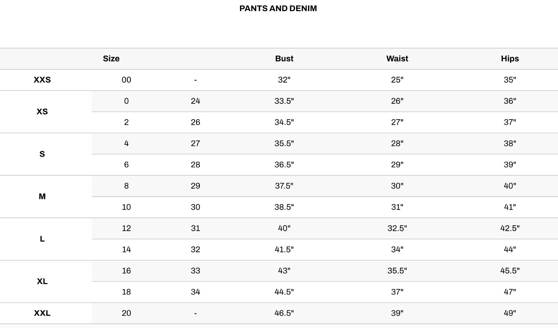Click the 32.5" waist measurement
This screenshot has width=558, height=328.
[x=397, y=228]
